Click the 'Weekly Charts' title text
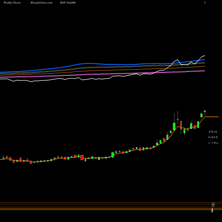 [x=12, y=3]
